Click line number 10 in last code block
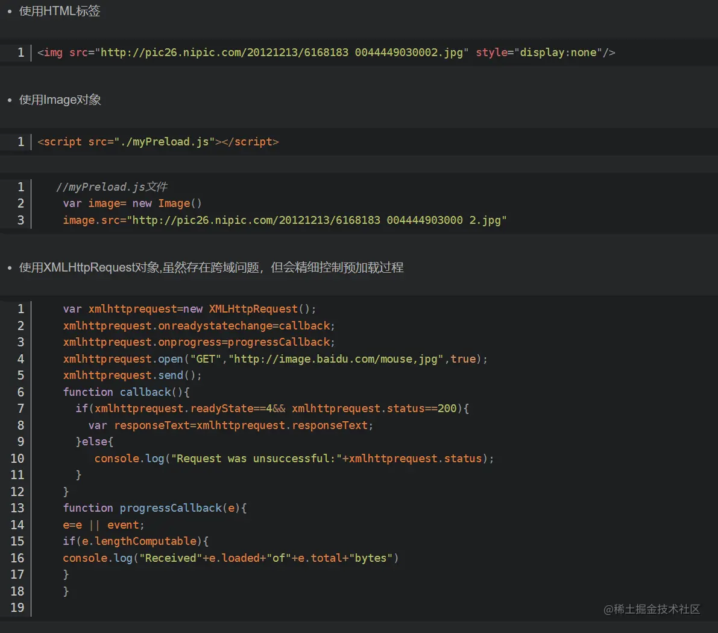718x633 pixels. 17,459
